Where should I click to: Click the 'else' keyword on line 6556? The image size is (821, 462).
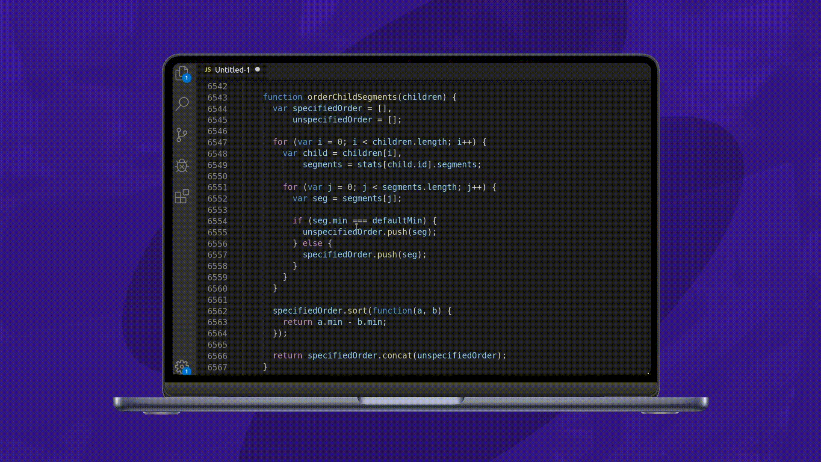click(x=313, y=243)
